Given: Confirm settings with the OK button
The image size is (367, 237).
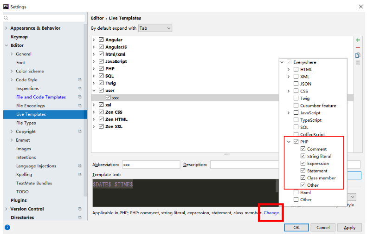Looking at the screenshot, I should click(296, 227).
